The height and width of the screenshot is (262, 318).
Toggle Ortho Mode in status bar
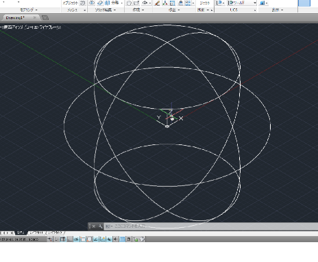tap(69, 239)
